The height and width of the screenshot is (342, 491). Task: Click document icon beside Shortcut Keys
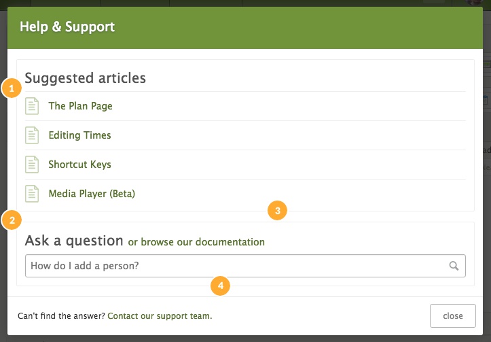(32, 165)
